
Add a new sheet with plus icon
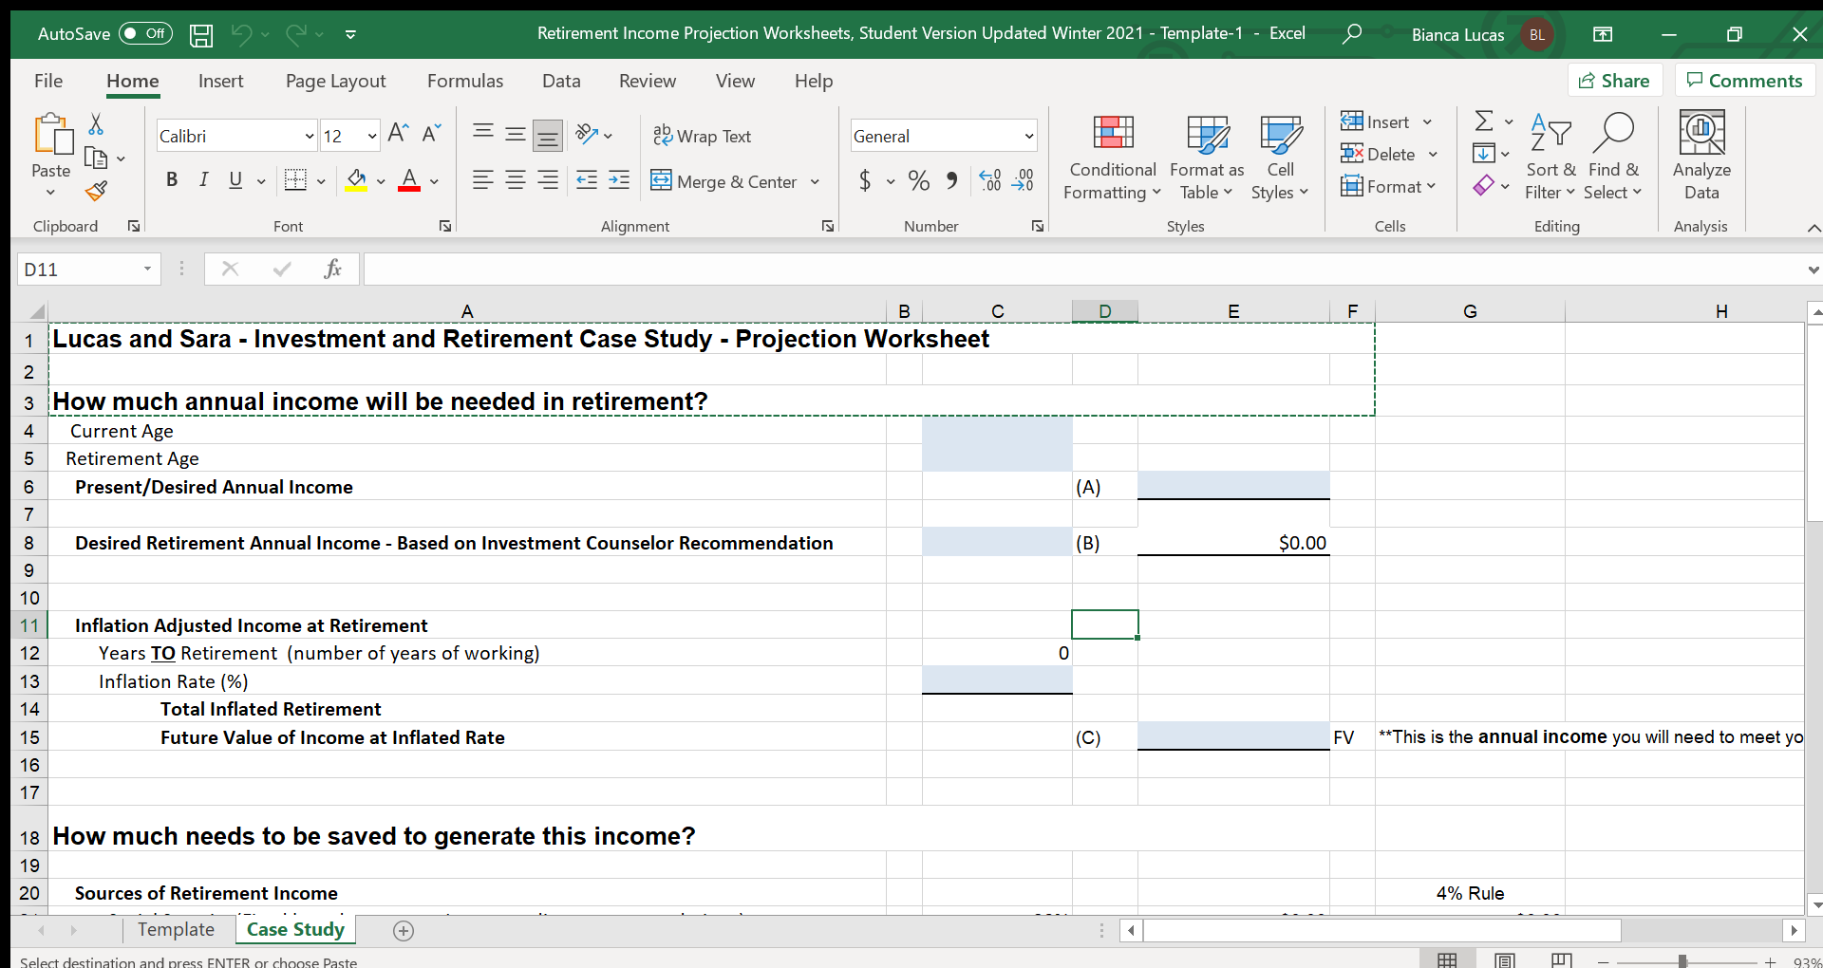click(x=404, y=931)
